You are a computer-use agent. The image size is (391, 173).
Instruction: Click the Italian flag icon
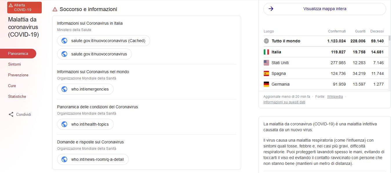266,52
